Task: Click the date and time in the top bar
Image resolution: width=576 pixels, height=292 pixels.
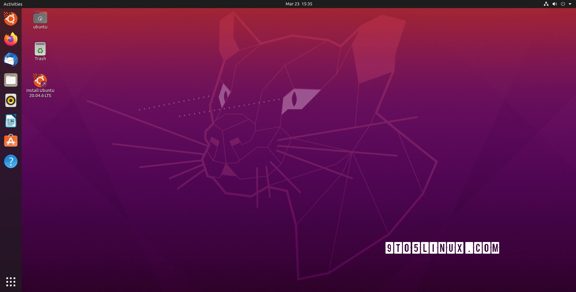Action: [298, 4]
